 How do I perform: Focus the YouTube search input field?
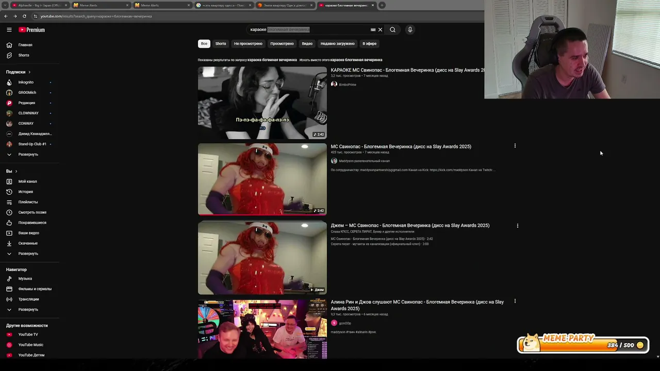coord(308,29)
